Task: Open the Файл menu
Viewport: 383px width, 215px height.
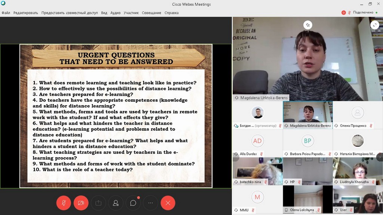Action: point(6,13)
